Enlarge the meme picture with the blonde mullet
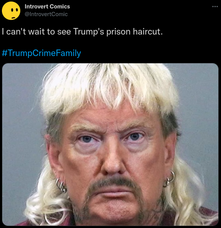Viewport: 221px width, 228px height. (x=110, y=144)
